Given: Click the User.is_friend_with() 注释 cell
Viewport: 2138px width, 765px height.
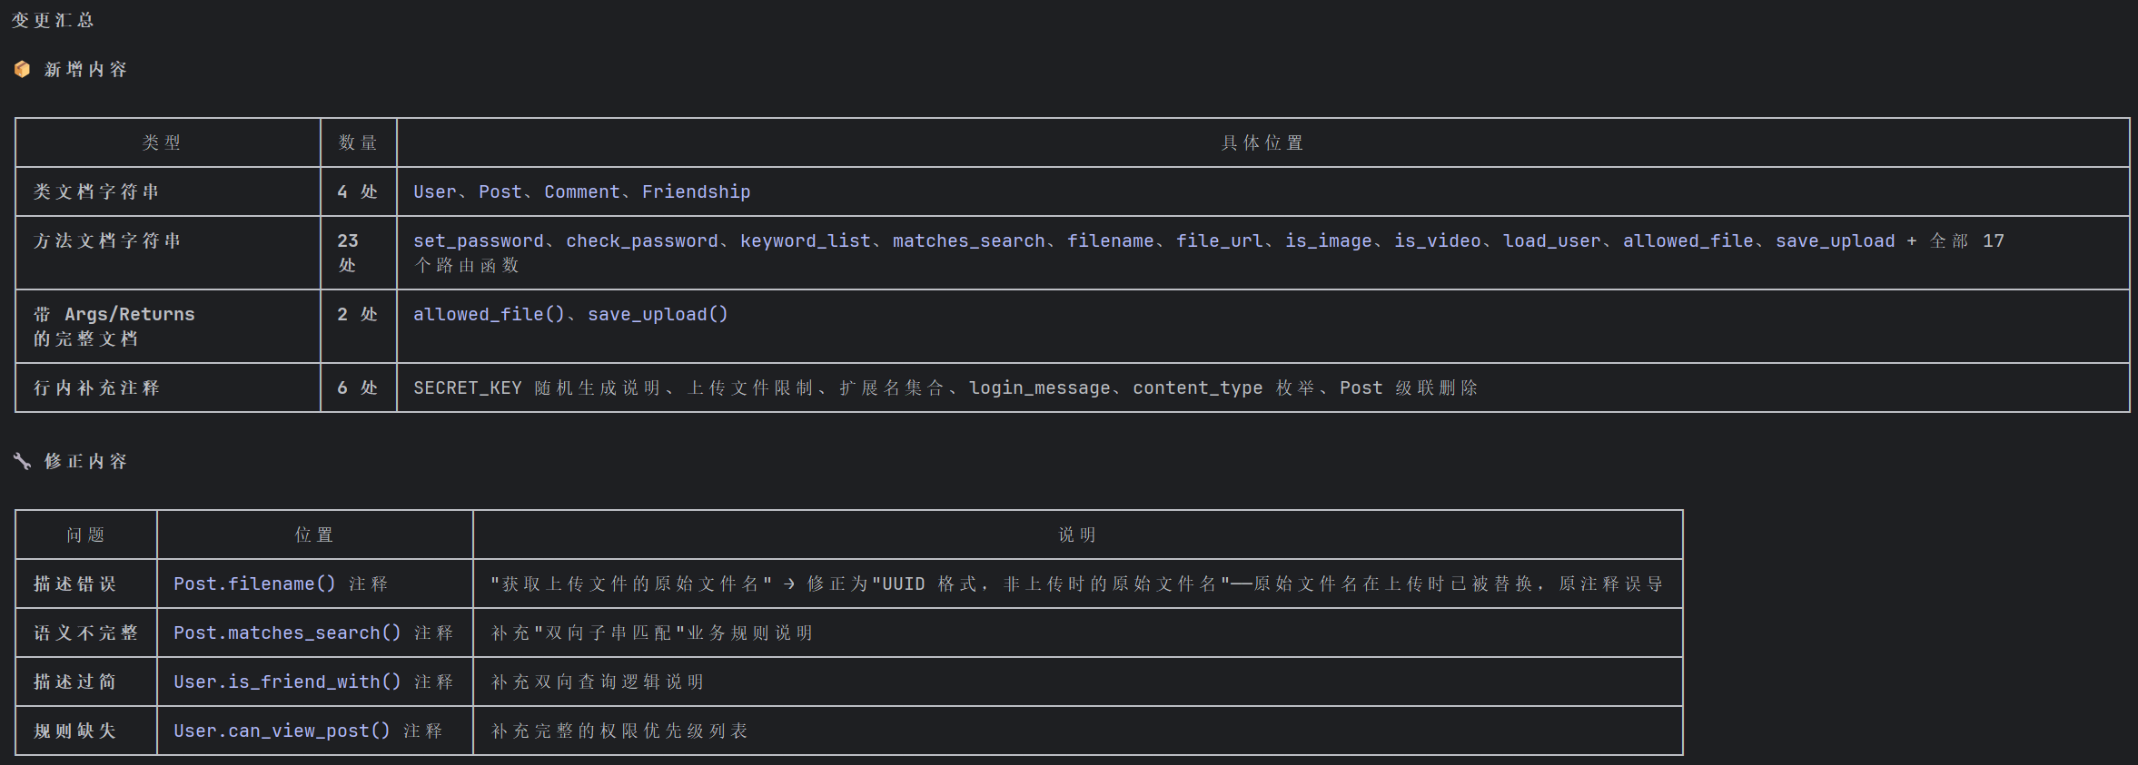Looking at the screenshot, I should 313,682.
